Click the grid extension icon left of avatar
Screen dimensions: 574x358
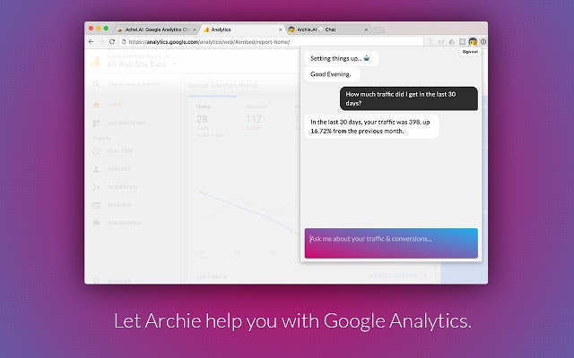[462, 42]
